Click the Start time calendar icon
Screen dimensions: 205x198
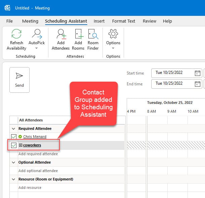(197, 73)
